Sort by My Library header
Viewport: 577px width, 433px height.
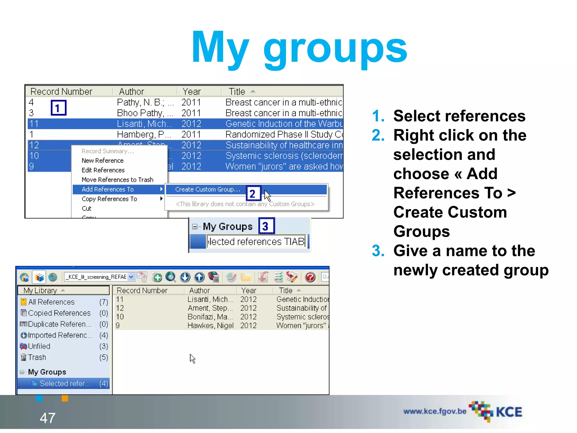[64, 290]
